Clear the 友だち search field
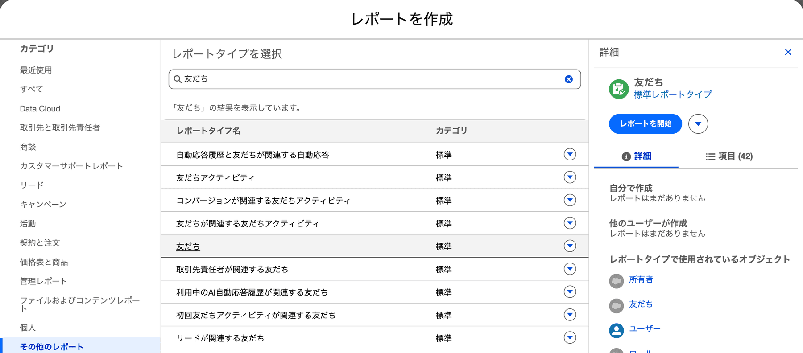Viewport: 803px width, 353px height. coord(569,79)
